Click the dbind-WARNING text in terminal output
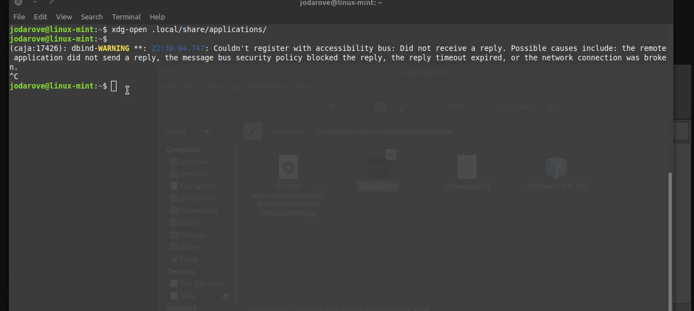Viewport: 694px width, 311px height. [100, 48]
